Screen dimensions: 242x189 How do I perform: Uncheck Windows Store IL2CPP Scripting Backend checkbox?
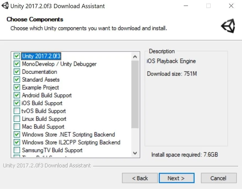click(17, 142)
